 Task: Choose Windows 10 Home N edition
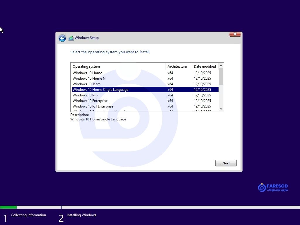point(89,79)
